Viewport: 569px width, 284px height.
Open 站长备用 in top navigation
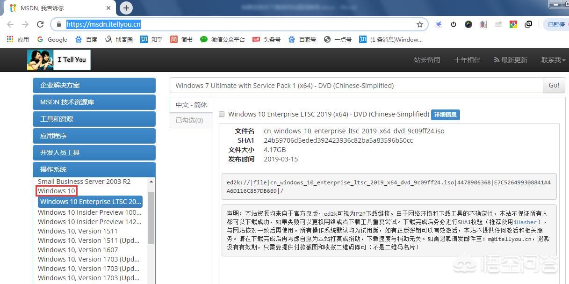click(x=427, y=60)
